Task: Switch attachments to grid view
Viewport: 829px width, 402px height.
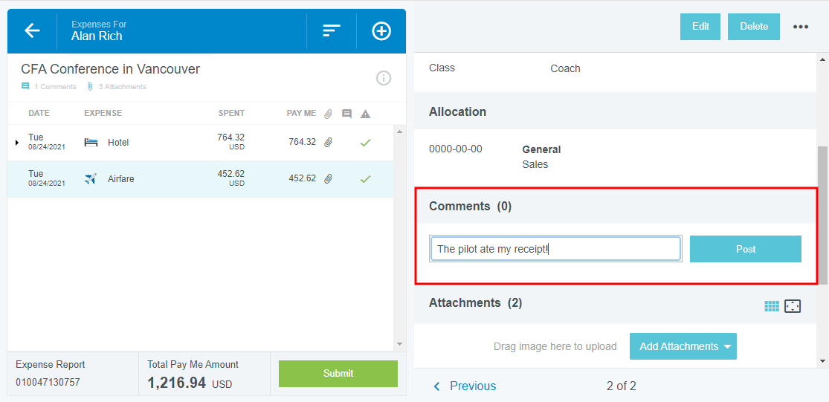Action: [772, 306]
